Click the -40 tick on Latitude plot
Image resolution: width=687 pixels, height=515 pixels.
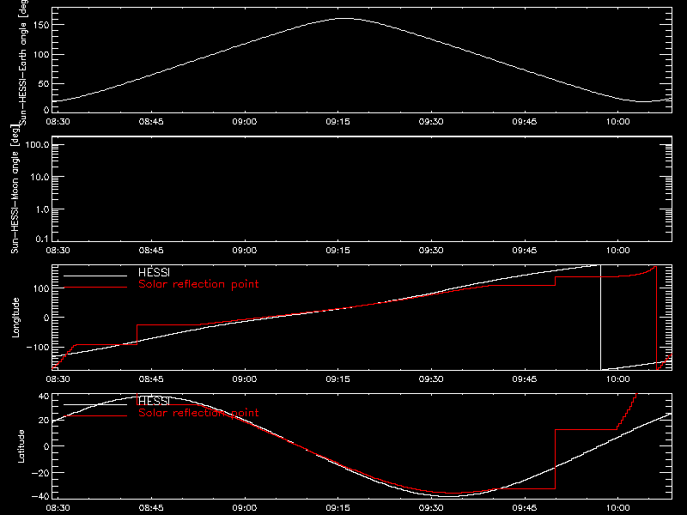pos(40,497)
